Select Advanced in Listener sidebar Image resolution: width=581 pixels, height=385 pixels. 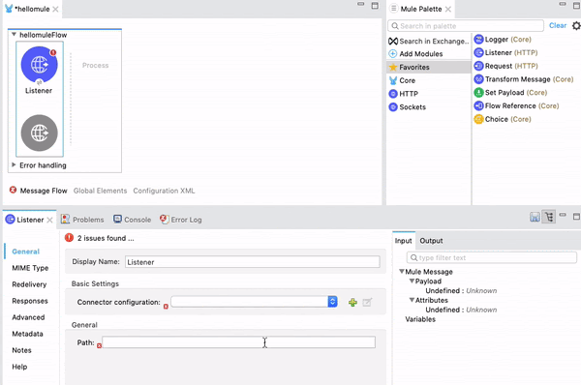pos(28,317)
